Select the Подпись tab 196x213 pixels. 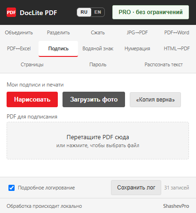click(58, 48)
